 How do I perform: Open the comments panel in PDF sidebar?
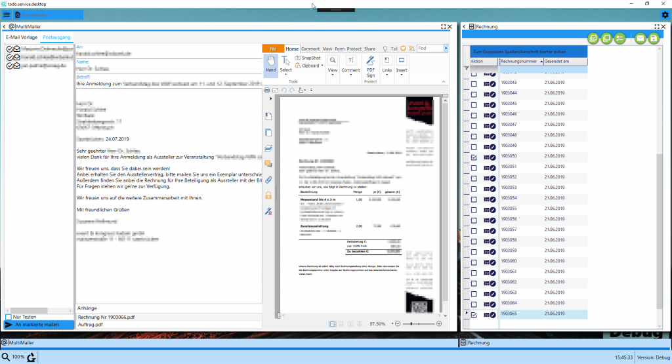click(268, 164)
